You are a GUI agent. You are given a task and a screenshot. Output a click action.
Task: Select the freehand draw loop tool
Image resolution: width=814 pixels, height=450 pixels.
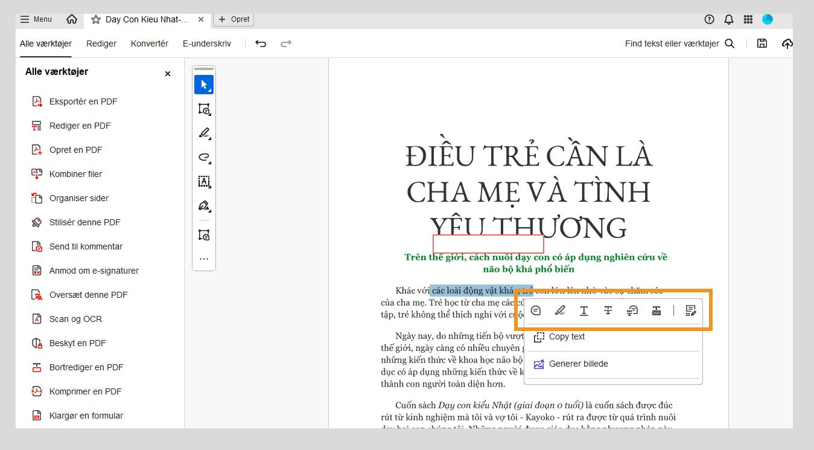[203, 157]
